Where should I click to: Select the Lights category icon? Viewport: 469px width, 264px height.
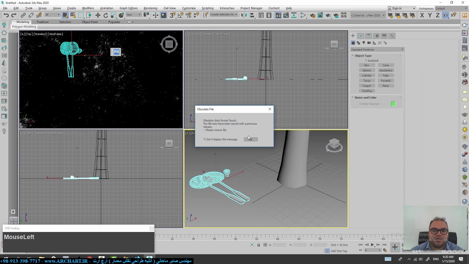(363, 43)
